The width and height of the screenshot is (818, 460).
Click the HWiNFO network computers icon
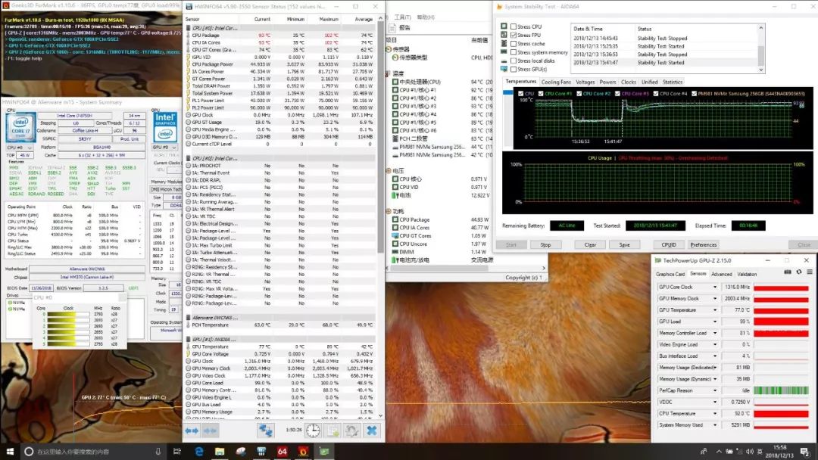pyautogui.click(x=266, y=430)
